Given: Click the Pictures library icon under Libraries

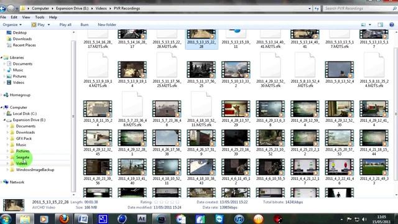Looking at the screenshot, I should coord(9,76).
